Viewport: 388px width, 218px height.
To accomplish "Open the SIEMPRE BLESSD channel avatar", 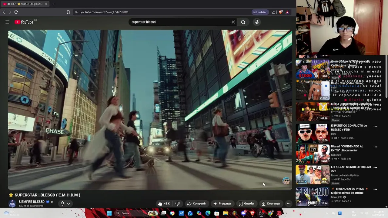I will [x=12, y=203].
